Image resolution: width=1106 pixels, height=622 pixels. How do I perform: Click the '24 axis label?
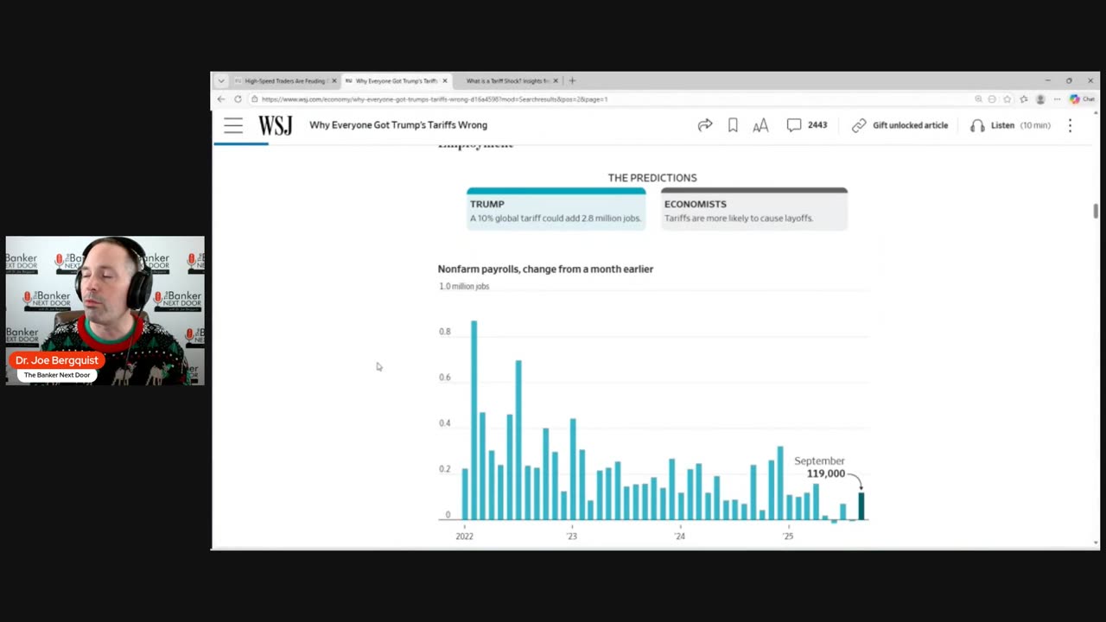pos(680,536)
